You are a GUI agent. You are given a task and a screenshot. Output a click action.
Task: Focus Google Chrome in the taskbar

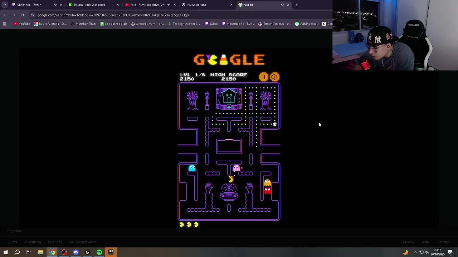click(53, 252)
